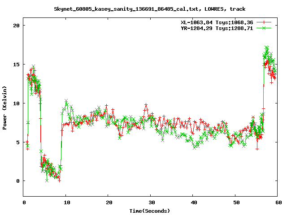
Task: Click the green YR legend line sample
Action: tap(264, 28)
